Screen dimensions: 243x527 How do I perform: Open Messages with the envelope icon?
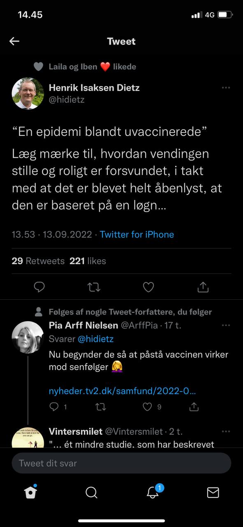click(213, 492)
